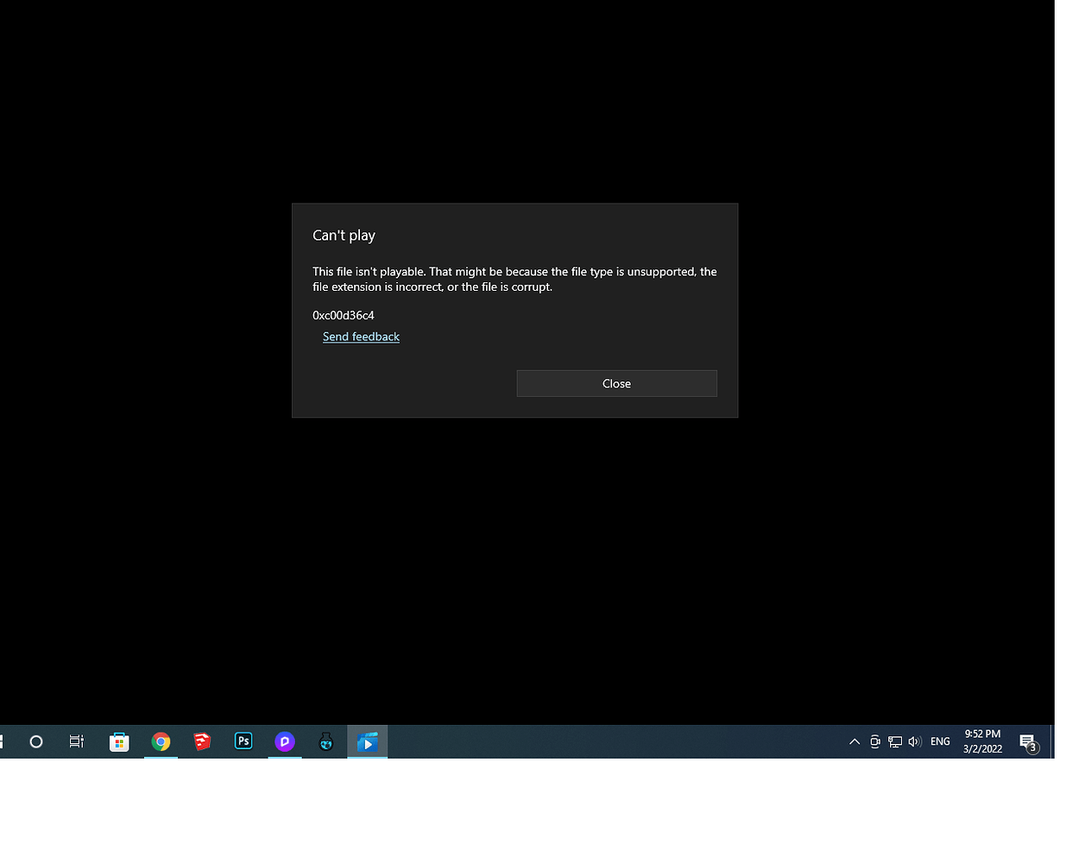Click the circular utility icon in the tray
This screenshot has height=863, width=1079.
(x=874, y=741)
